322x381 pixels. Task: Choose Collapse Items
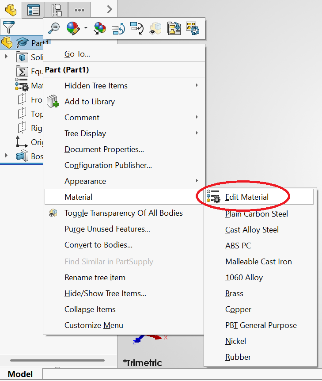[124, 309]
